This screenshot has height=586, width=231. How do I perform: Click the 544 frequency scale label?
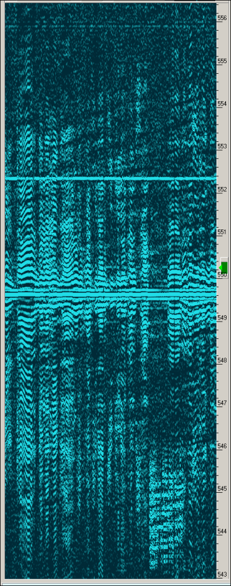click(222, 531)
